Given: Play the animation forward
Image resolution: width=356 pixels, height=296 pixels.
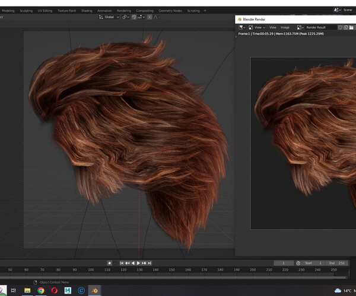Looking at the screenshot, I should [x=138, y=263].
